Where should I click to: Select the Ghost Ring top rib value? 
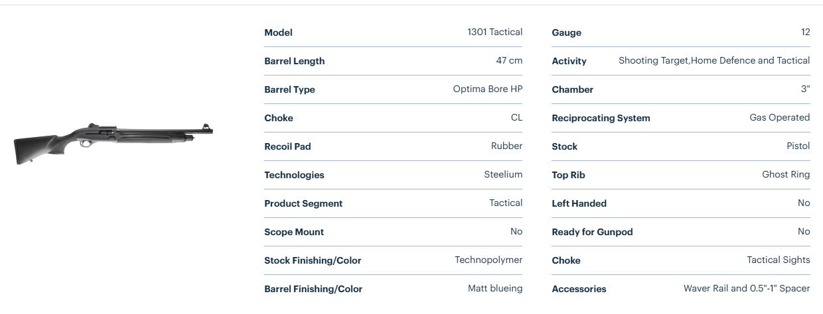[x=786, y=174]
